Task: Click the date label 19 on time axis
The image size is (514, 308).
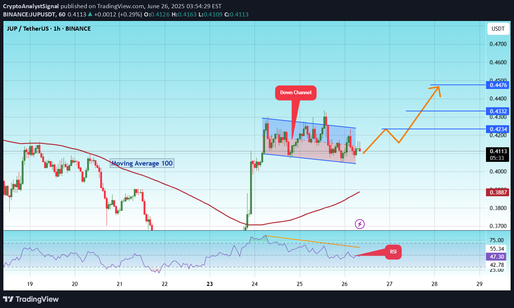Action: coord(30,283)
